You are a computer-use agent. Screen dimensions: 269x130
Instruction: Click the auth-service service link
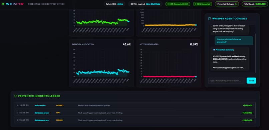tap(40, 106)
